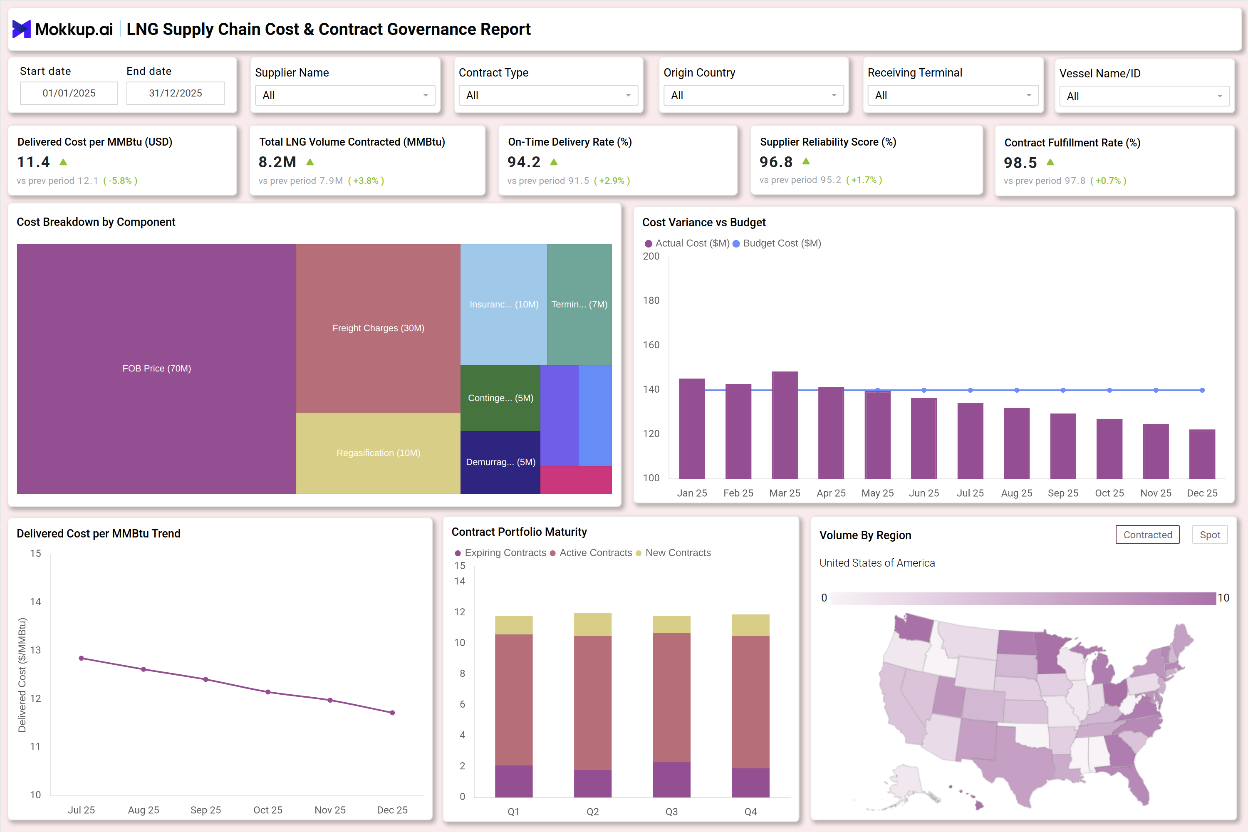Open the Supplier Name dropdown
This screenshot has height=832, width=1248.
coord(345,96)
